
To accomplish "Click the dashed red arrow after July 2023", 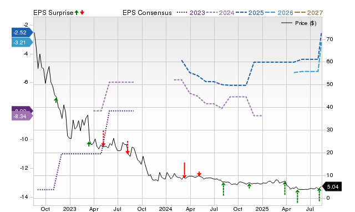I will tap(128, 148).
